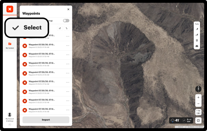Viewport: 207px width, 131px height.
Task: Open My Account & Settings
Action: 10,117
